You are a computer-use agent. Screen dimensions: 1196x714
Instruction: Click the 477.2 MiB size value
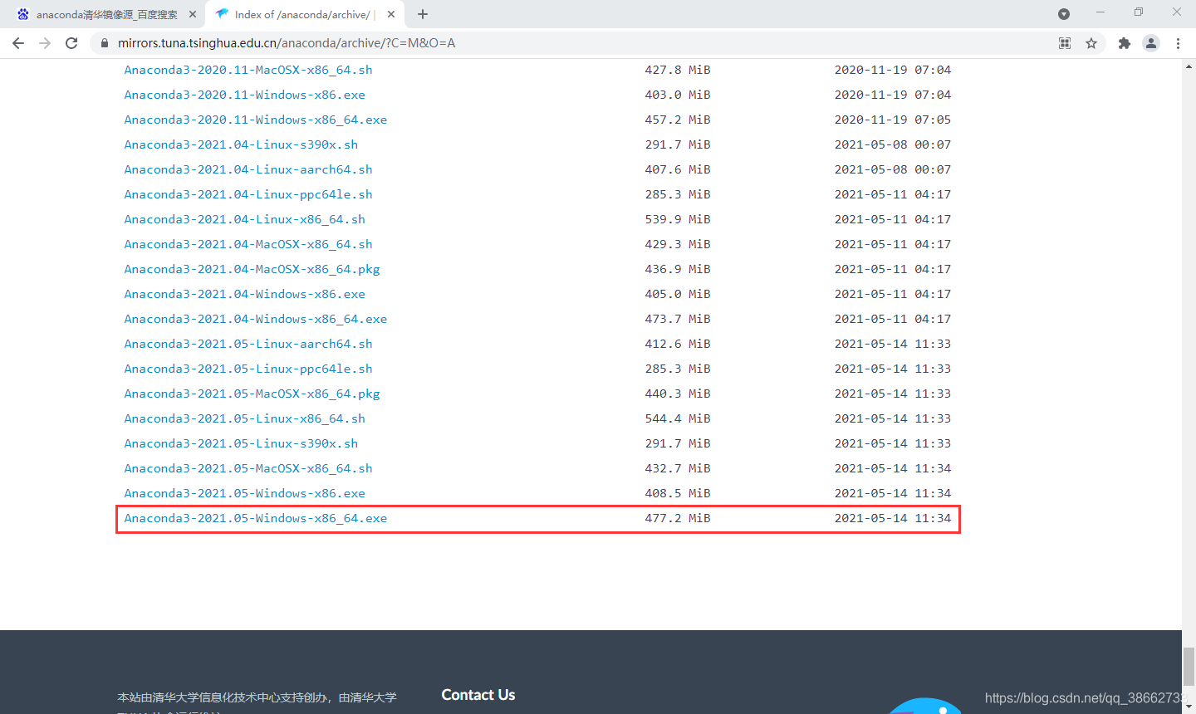tap(678, 518)
